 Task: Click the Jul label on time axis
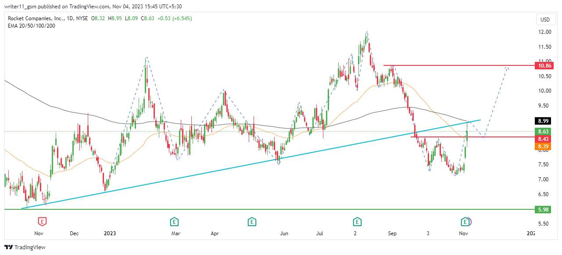coord(319,234)
